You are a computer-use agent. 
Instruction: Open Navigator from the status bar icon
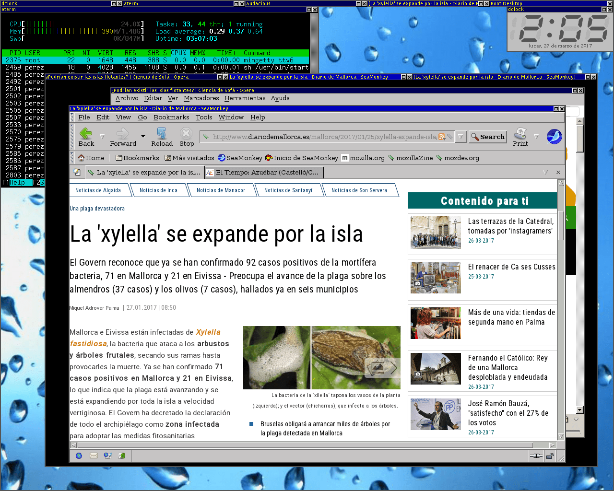tap(79, 456)
